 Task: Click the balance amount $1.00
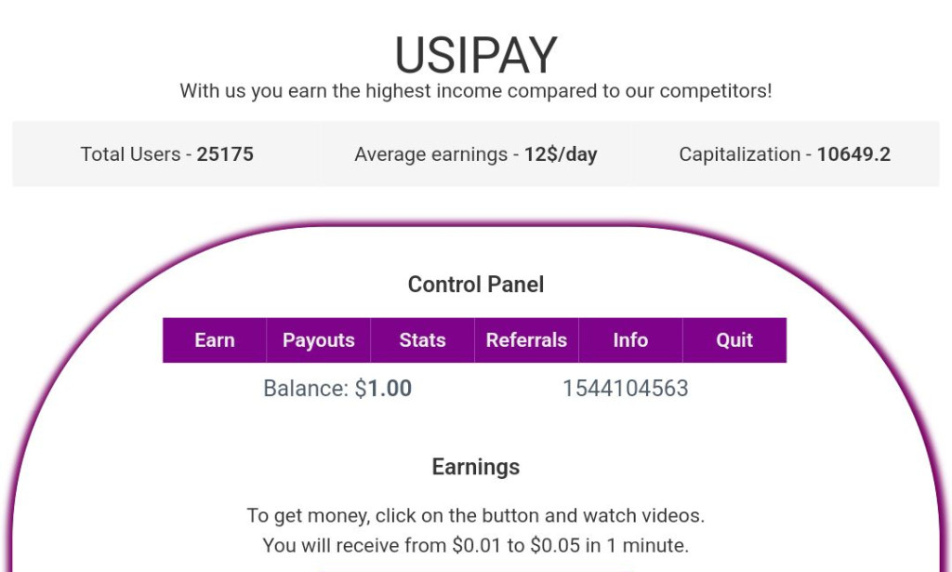tap(385, 388)
